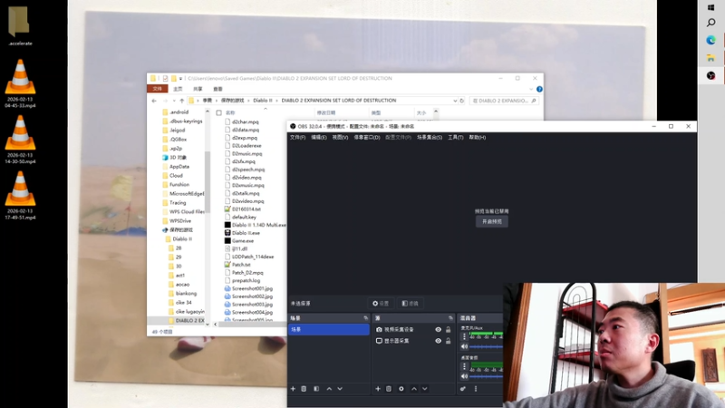Open recent locations dropdown beside forward arrow
The height and width of the screenshot is (408, 725).
coord(174,101)
